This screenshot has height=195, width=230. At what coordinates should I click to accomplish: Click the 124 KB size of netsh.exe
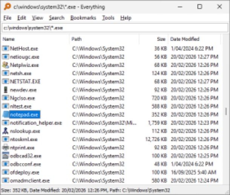159,73
